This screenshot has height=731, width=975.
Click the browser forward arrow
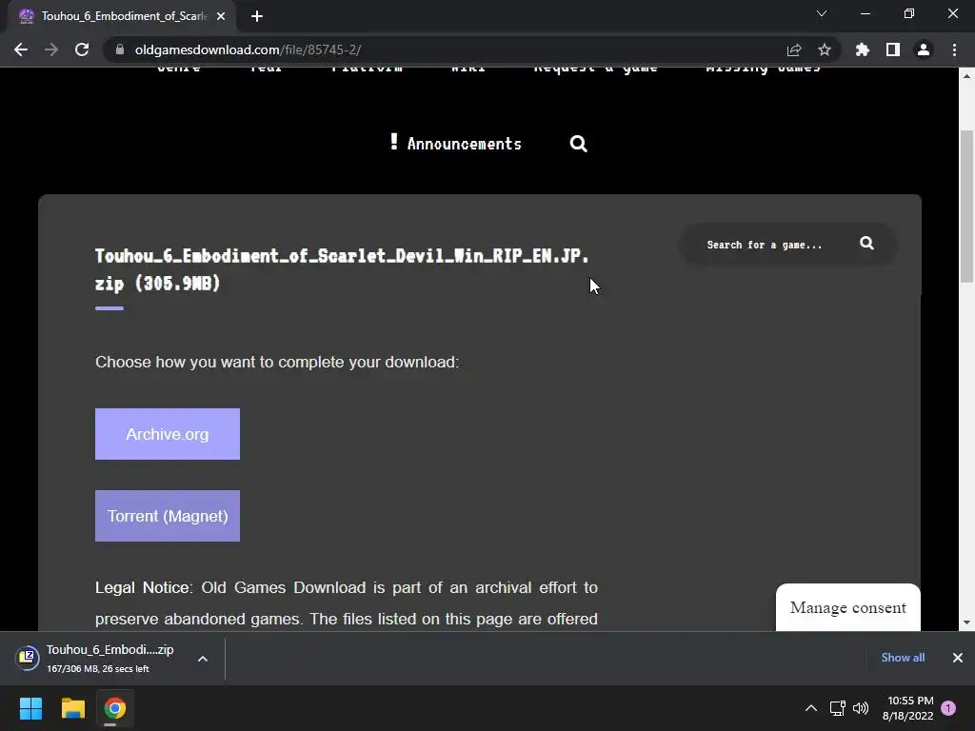[51, 49]
